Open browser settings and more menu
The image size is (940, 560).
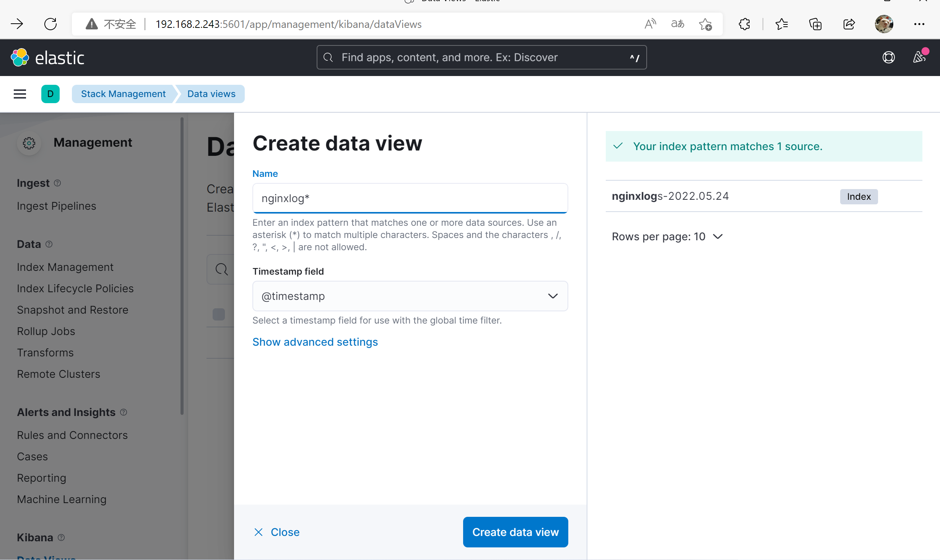(x=919, y=24)
